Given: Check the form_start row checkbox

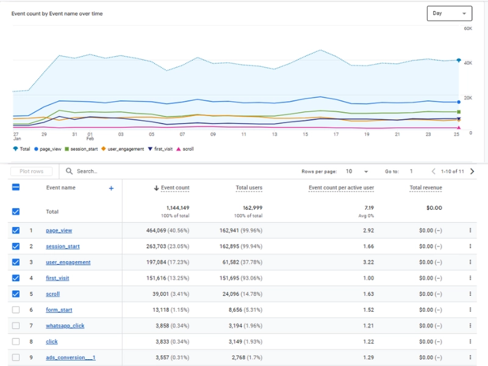Looking at the screenshot, I should [x=16, y=310].
